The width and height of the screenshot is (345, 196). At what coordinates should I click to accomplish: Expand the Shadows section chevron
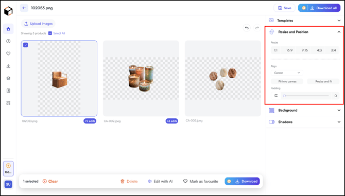[339, 122]
